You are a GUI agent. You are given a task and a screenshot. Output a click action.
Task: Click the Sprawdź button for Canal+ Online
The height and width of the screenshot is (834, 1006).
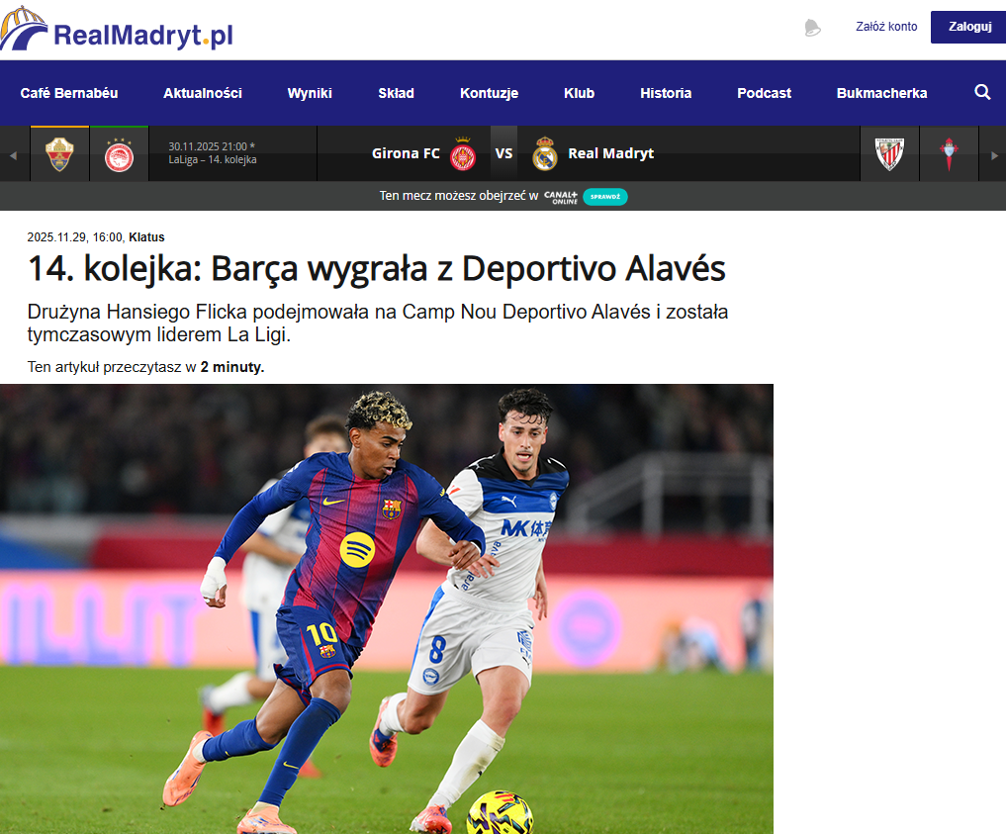605,197
